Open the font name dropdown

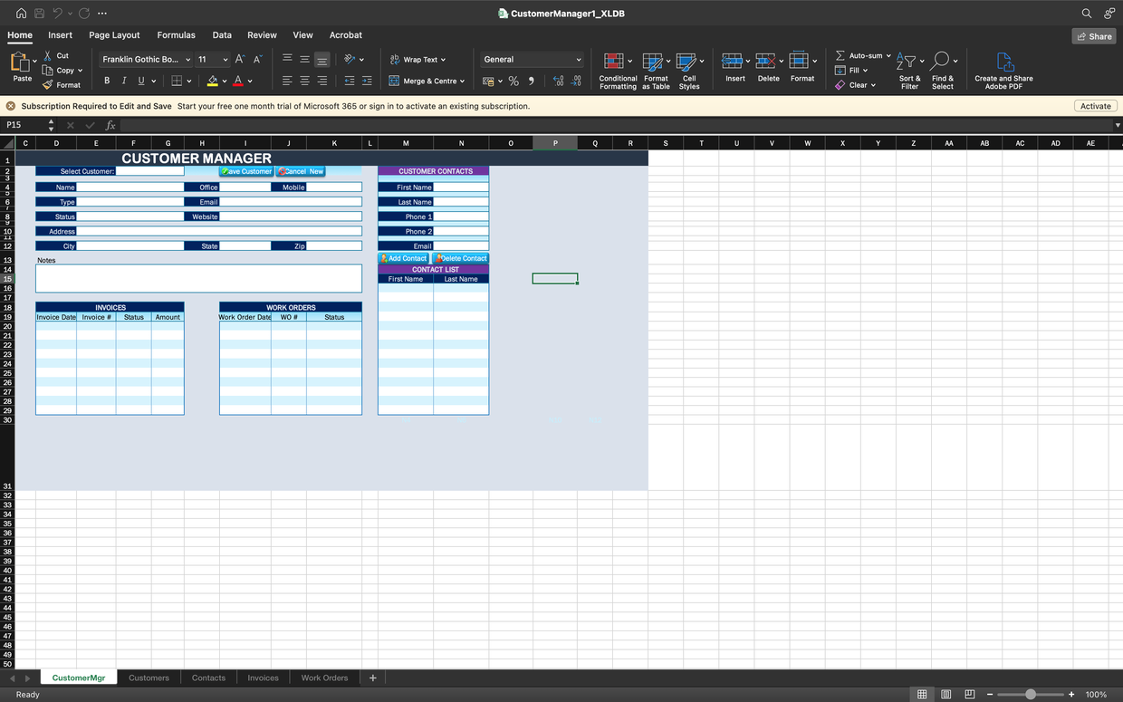[187, 60]
